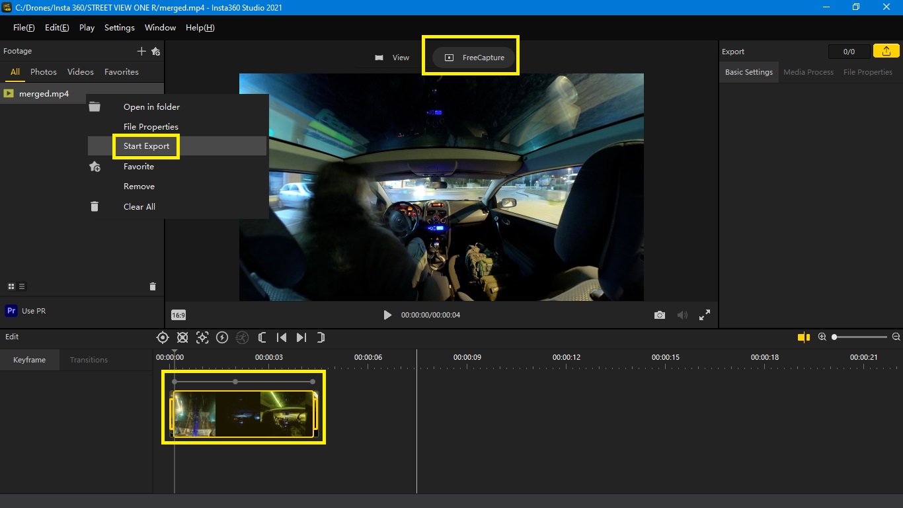Select the All footage tab
The width and height of the screenshot is (903, 508).
(15, 72)
